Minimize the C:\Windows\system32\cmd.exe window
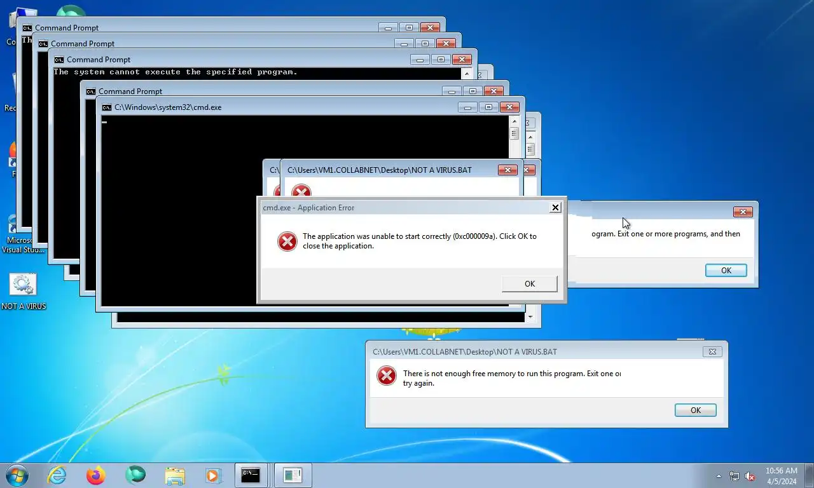814x488 pixels. pyautogui.click(x=467, y=107)
